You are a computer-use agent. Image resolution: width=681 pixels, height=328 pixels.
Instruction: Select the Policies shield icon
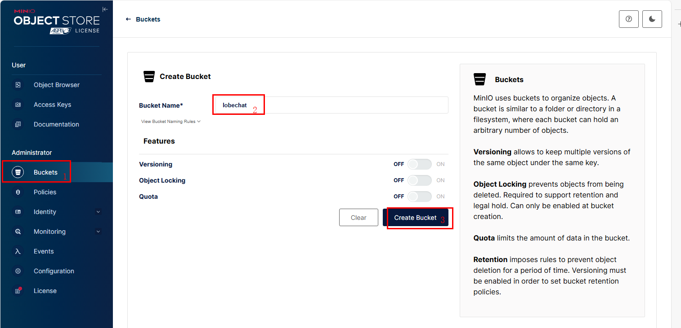(18, 192)
